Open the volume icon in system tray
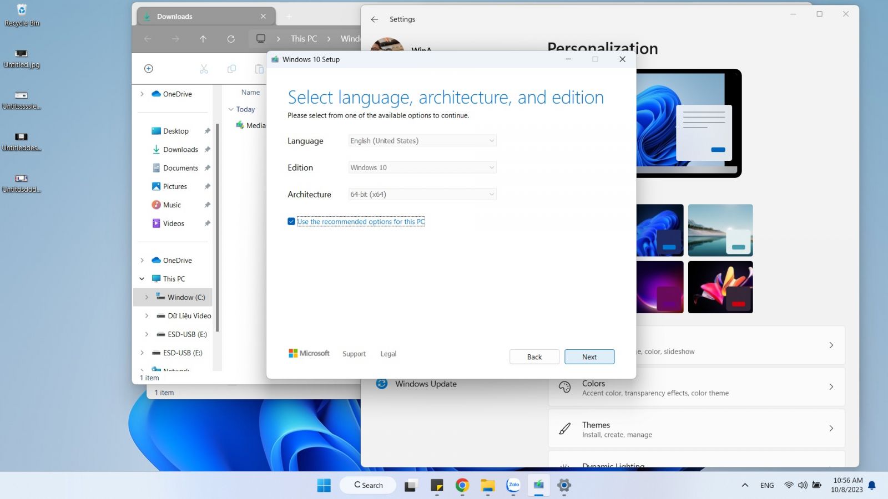Image resolution: width=888 pixels, height=499 pixels. coord(803,485)
